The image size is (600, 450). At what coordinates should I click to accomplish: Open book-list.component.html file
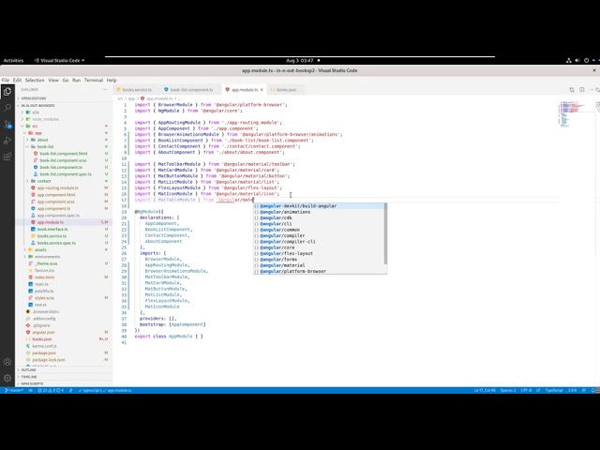point(64,154)
